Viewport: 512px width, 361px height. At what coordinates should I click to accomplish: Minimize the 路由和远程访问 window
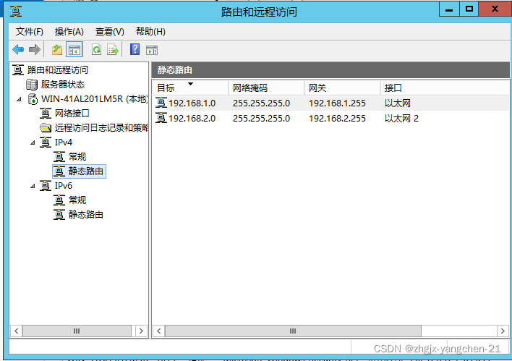coord(449,9)
